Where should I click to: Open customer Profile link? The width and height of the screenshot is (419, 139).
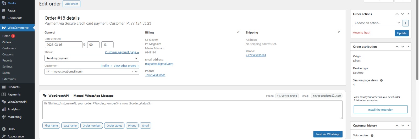point(106,66)
